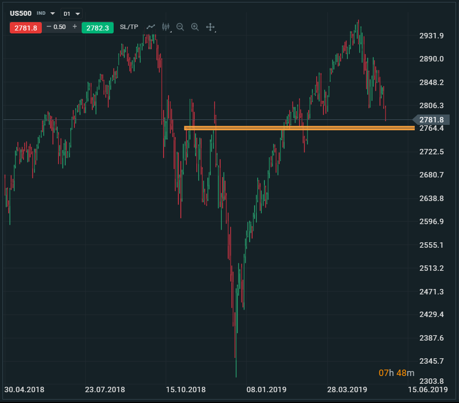Select the orange horizontal support line
The height and width of the screenshot is (403, 459).
click(x=295, y=128)
